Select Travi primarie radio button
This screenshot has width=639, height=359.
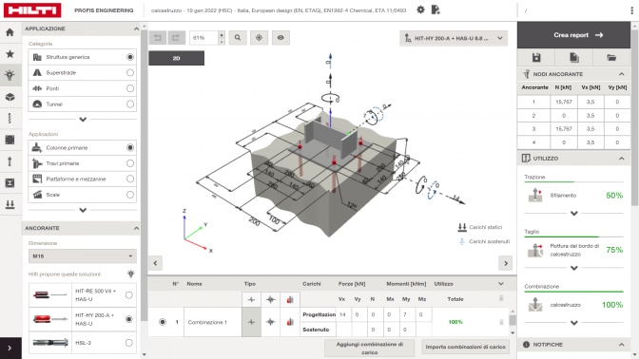[130, 163]
